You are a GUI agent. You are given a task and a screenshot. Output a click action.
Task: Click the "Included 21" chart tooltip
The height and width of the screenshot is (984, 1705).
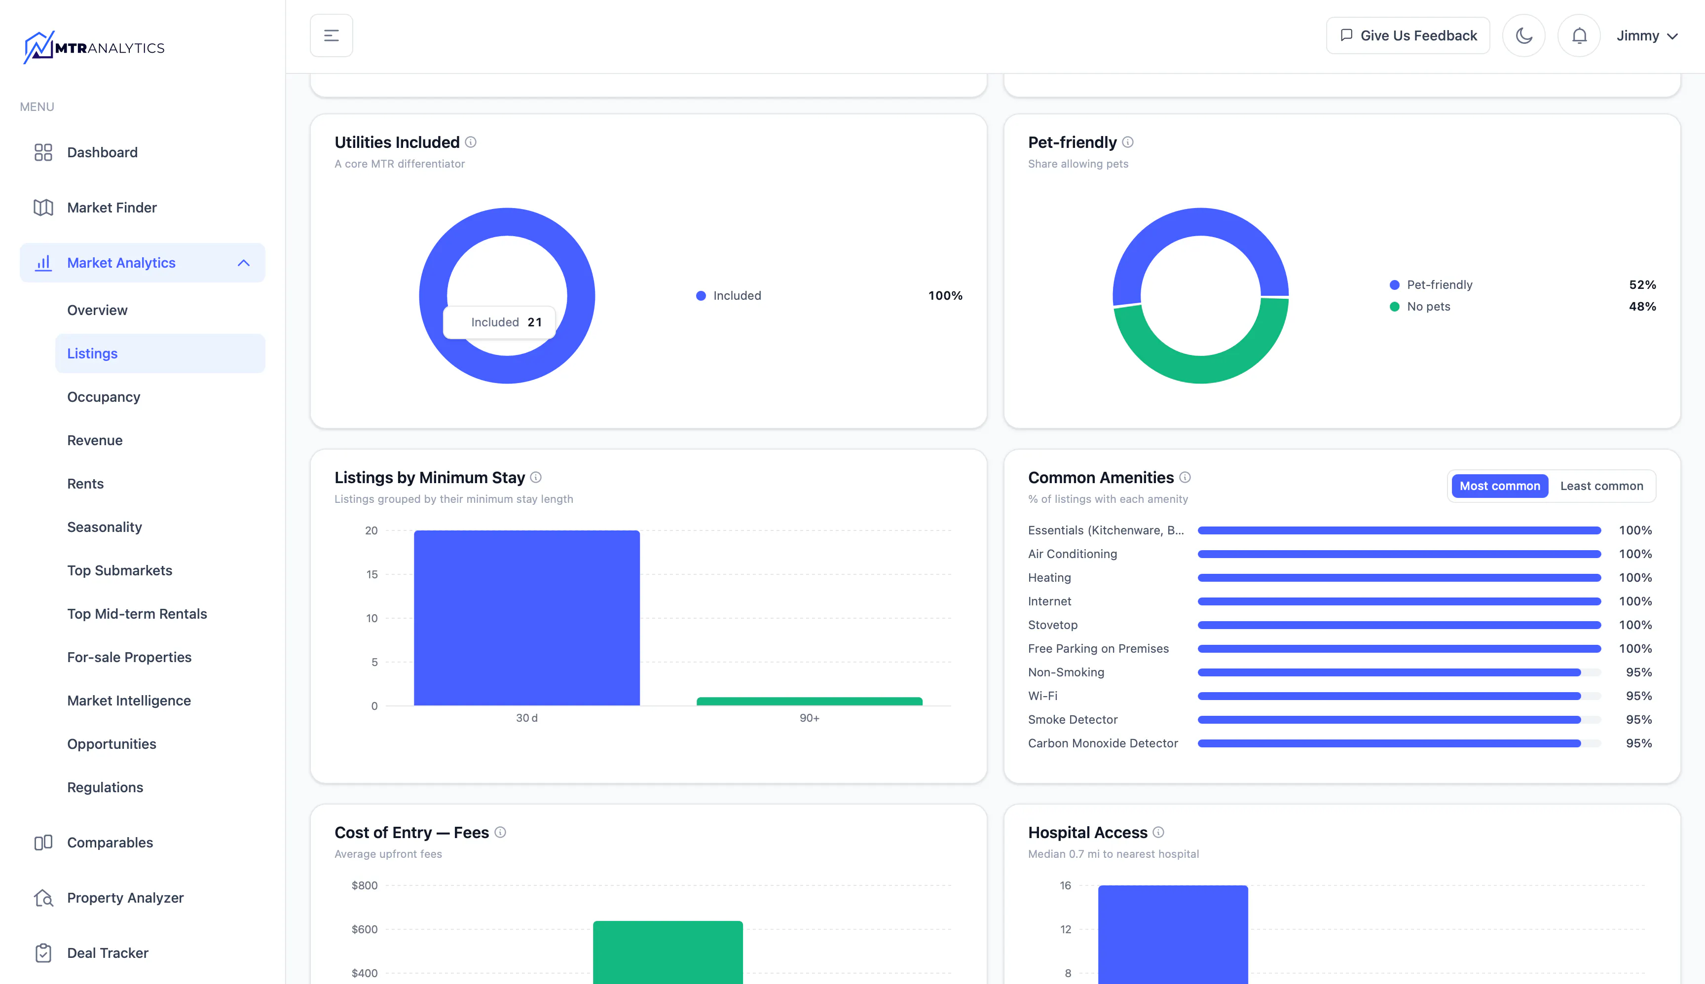point(500,322)
